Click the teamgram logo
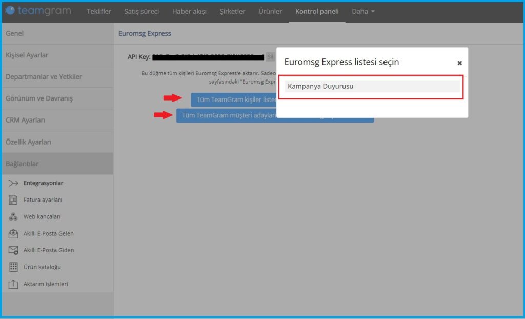Image resolution: width=525 pixels, height=319 pixels. pos(38,11)
